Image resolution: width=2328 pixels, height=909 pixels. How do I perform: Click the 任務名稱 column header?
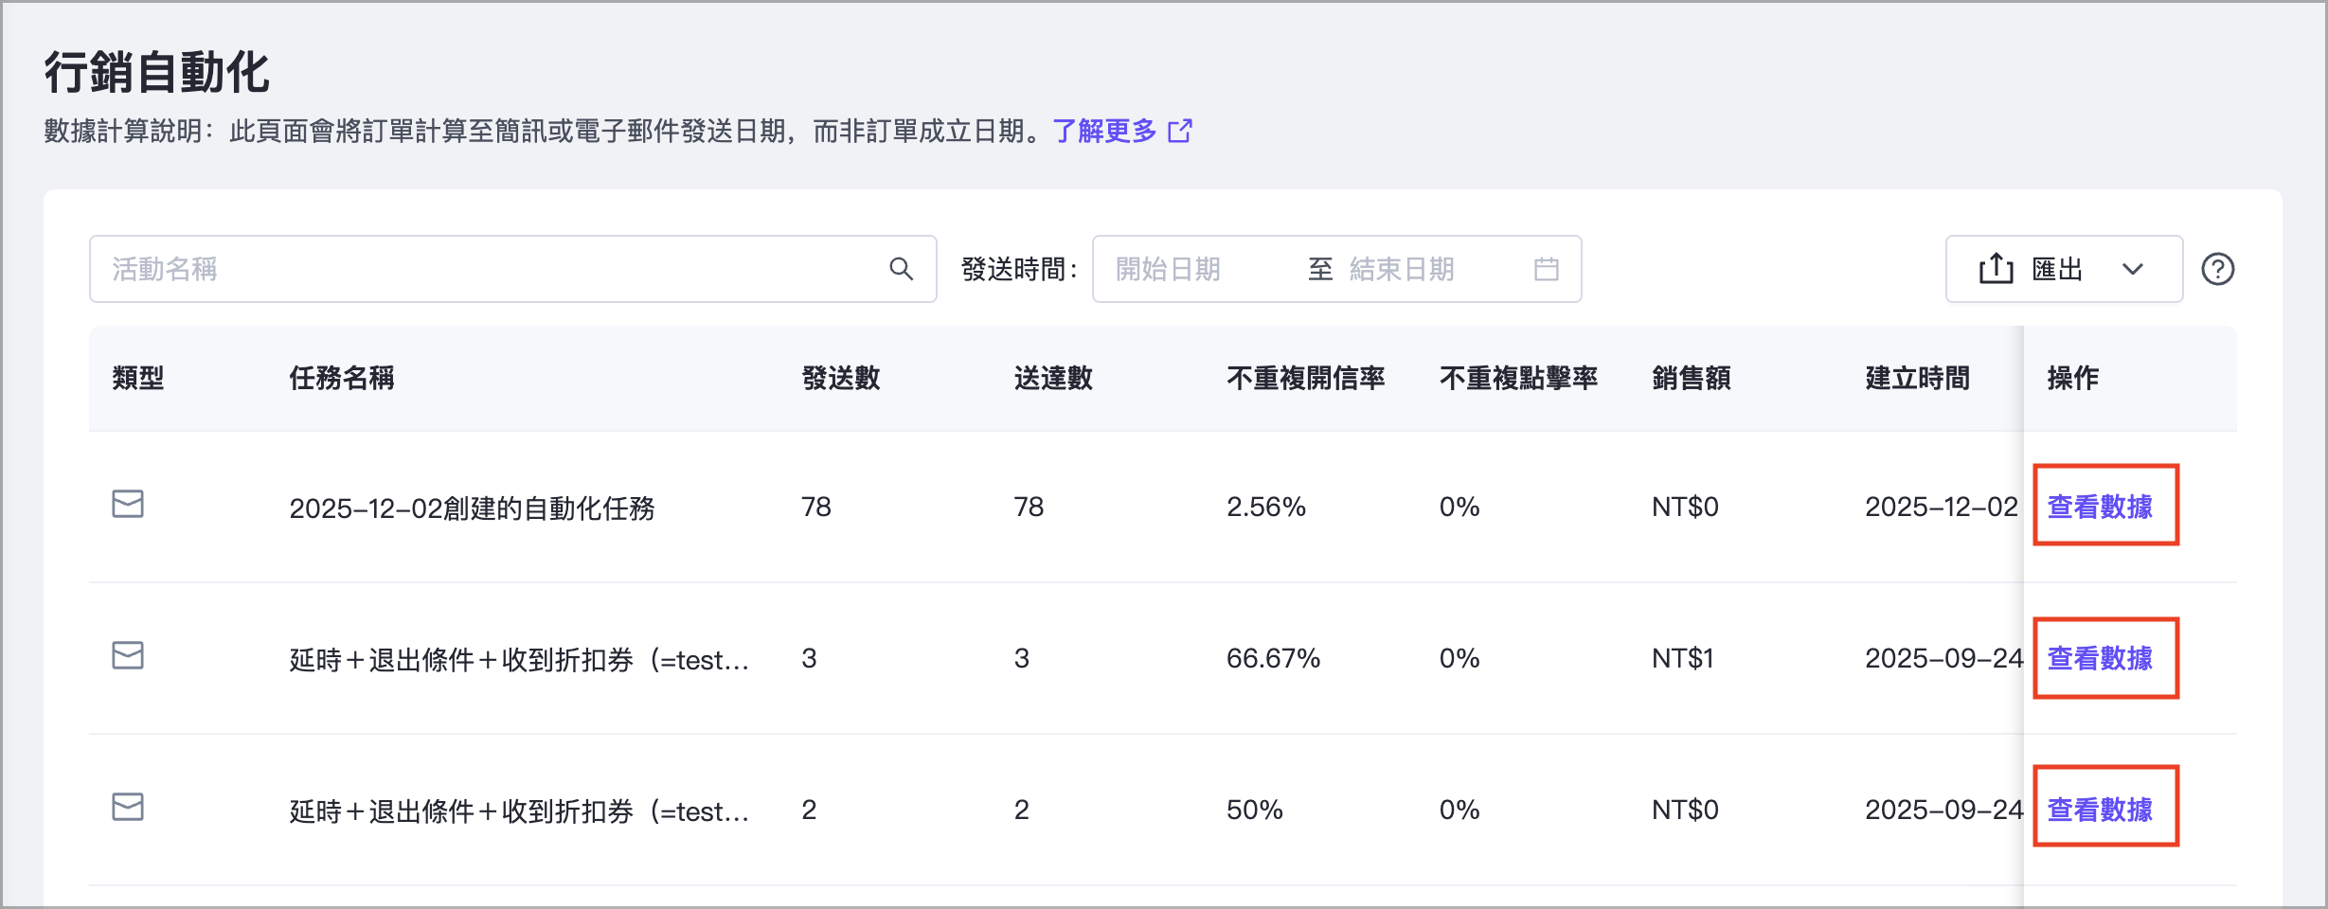pyautogui.click(x=342, y=378)
